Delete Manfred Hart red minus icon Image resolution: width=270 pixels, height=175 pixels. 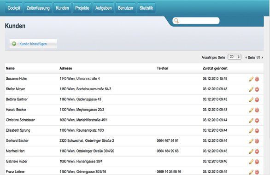tap(257, 152)
